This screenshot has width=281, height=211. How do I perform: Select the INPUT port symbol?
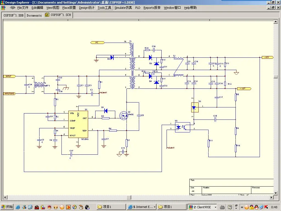(x=9, y=76)
